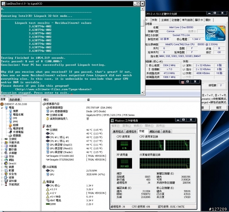Select 多媒體 multimedia category in tree
229x212 pixels.
(13, 153)
